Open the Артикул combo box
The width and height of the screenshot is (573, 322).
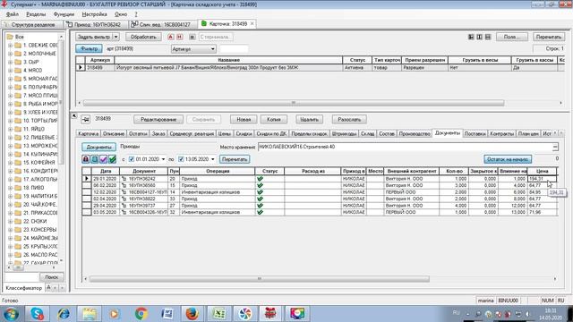(193, 49)
